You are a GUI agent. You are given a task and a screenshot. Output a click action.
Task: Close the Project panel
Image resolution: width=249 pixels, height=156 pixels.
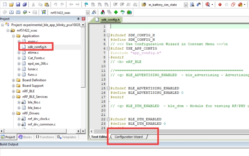tap(83, 19)
